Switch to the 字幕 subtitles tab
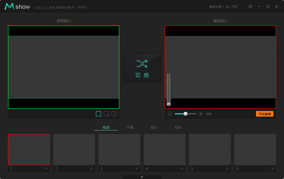Screen dimensions: 284x179 pos(130,128)
